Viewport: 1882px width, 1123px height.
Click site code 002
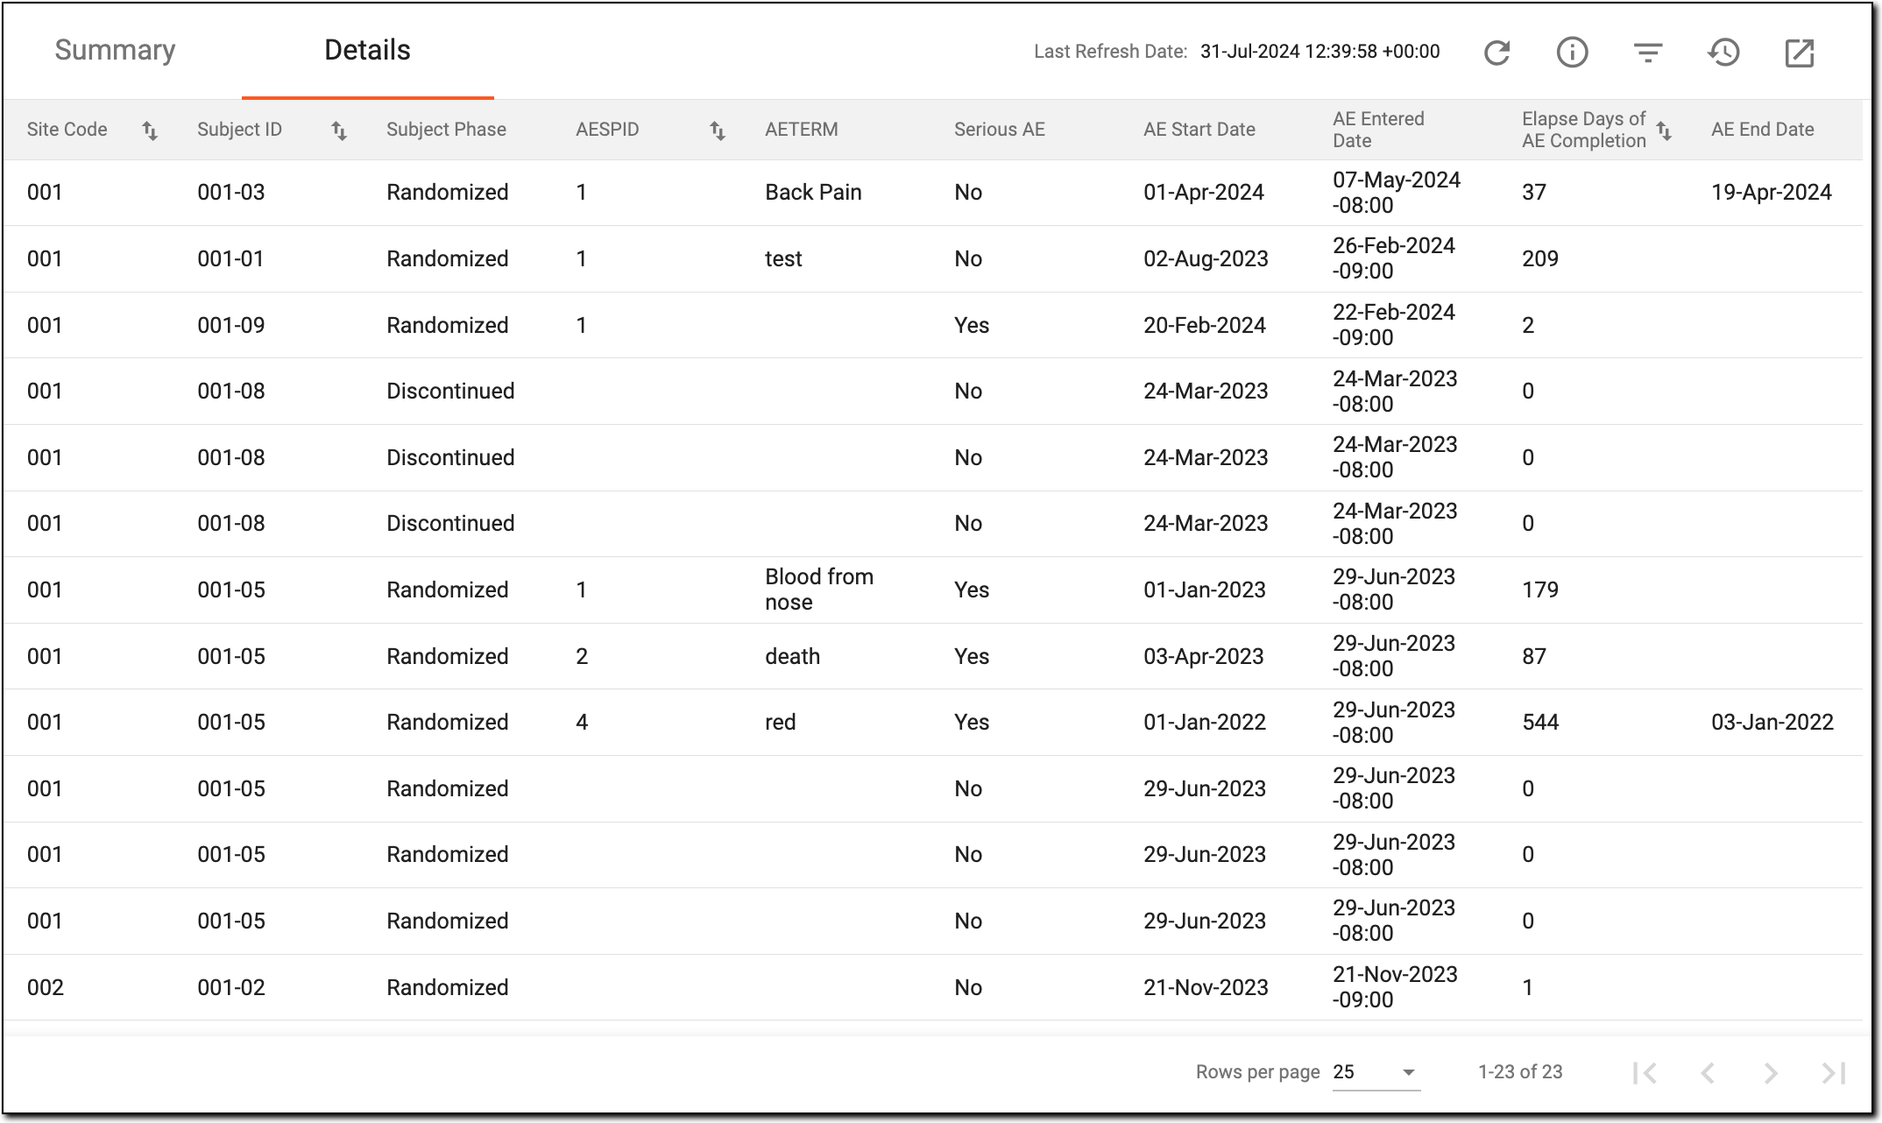45,988
